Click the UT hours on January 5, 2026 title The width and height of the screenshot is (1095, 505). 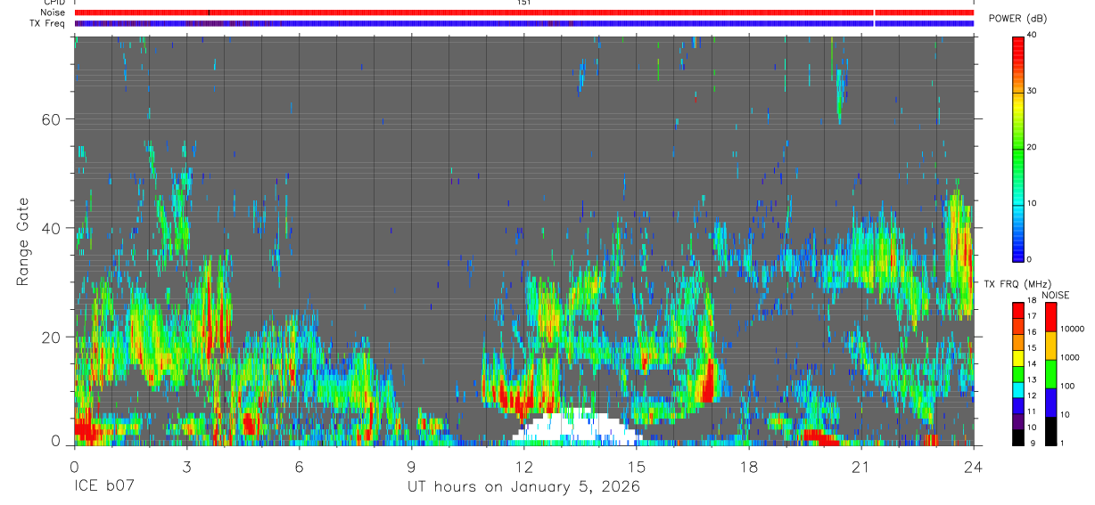pyautogui.click(x=523, y=487)
